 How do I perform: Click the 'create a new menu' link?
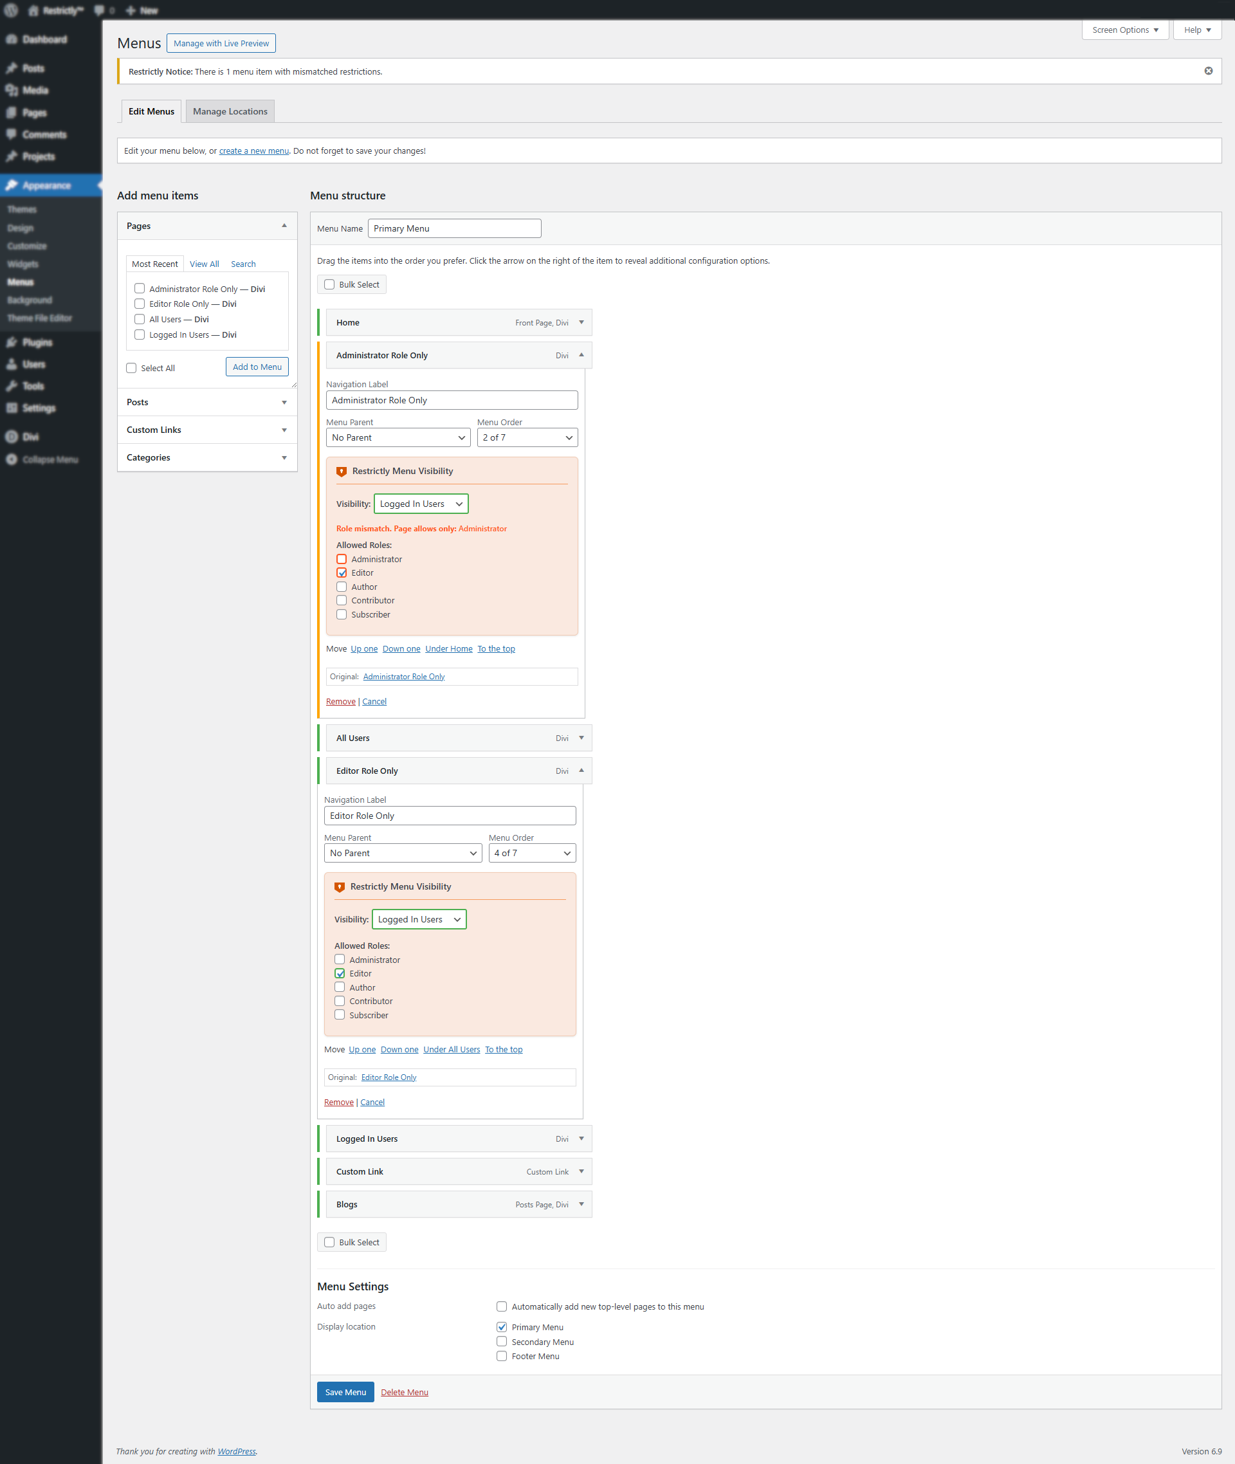(x=253, y=151)
